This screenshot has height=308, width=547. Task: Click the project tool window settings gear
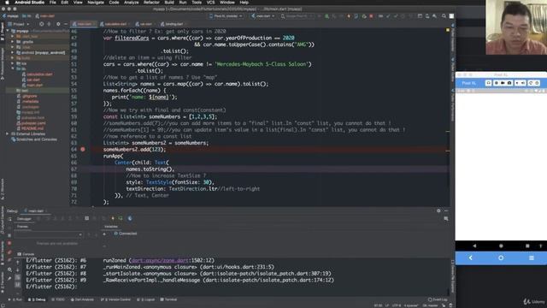[x=58, y=24]
